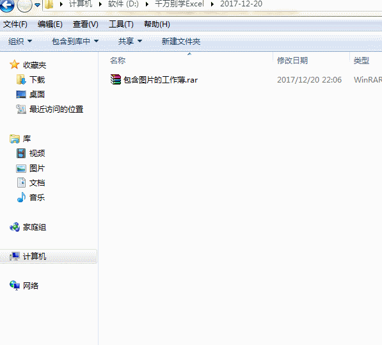Image resolution: width=382 pixels, height=345 pixels.
Task: Open the 查看(V) menu
Action: click(x=86, y=24)
